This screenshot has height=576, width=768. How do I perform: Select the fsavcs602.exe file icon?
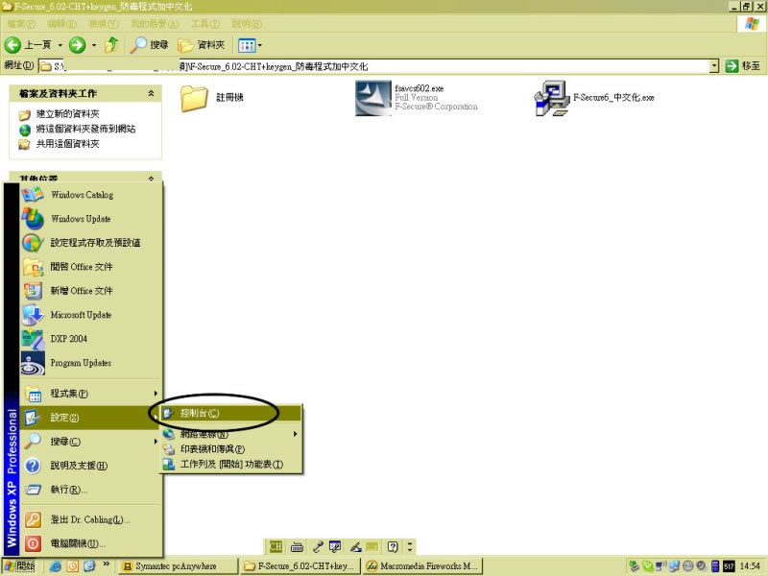click(x=373, y=98)
